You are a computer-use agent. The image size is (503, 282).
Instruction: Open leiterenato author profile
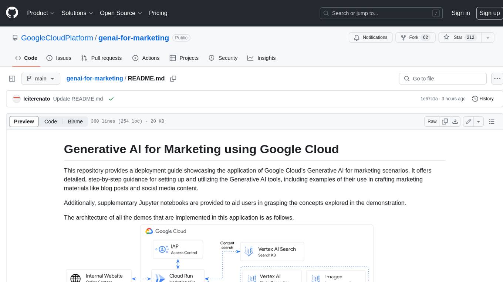[37, 99]
